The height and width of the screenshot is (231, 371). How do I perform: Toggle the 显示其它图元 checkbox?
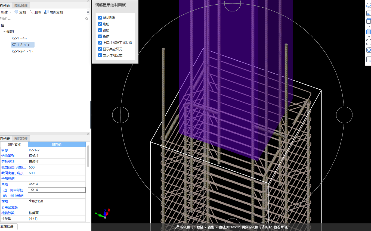100,49
